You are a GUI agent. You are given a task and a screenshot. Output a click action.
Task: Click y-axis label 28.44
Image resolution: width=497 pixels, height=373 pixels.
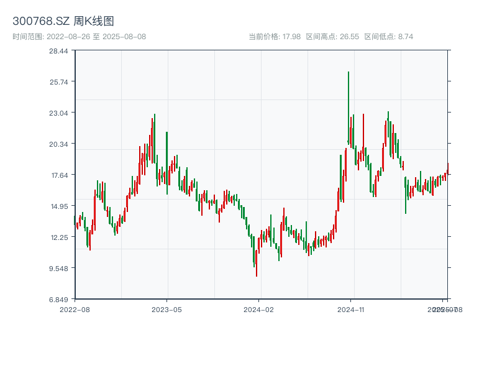click(58, 51)
